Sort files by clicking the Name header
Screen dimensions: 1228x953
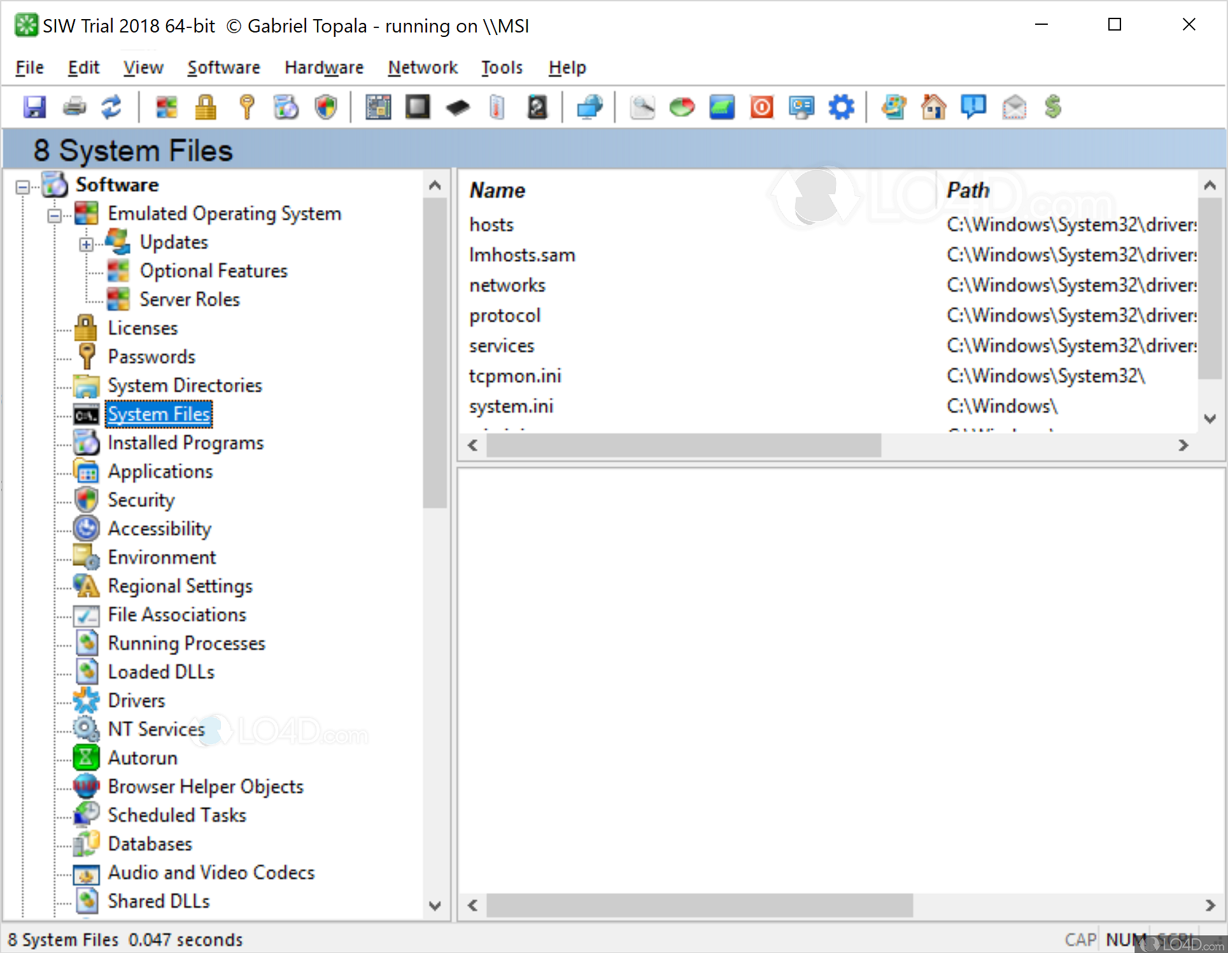(x=498, y=190)
